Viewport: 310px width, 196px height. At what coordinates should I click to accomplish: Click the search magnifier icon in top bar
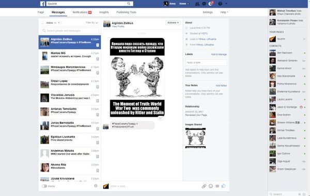coord(129,4)
